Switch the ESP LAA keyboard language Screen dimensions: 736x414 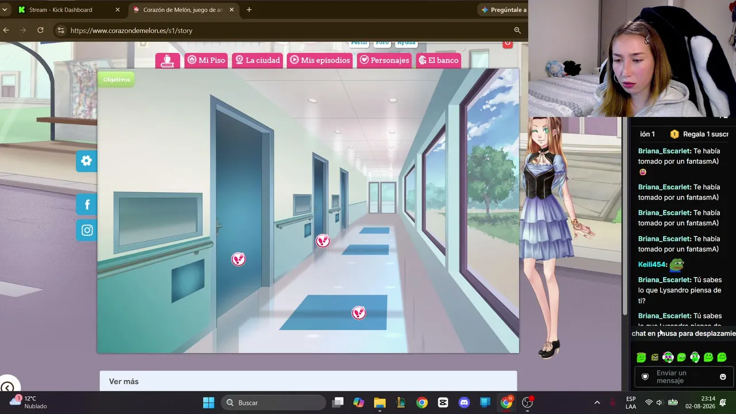click(631, 402)
